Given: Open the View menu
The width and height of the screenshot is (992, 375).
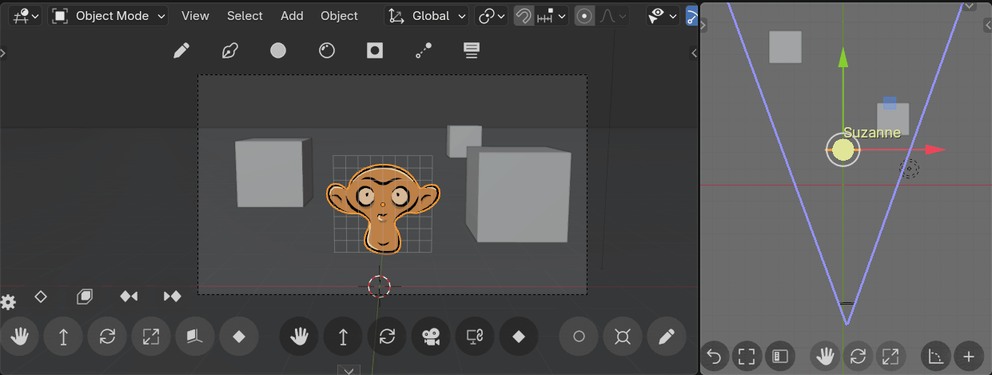Looking at the screenshot, I should click(195, 15).
